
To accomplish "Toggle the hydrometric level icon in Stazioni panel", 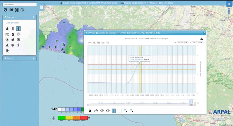I will pyautogui.click(x=19, y=29).
